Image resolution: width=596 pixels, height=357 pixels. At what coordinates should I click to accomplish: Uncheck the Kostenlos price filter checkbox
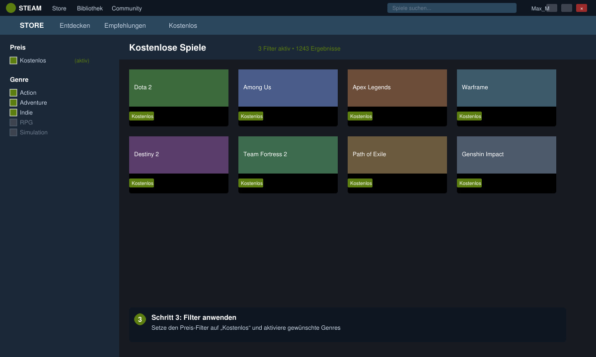(13, 60)
